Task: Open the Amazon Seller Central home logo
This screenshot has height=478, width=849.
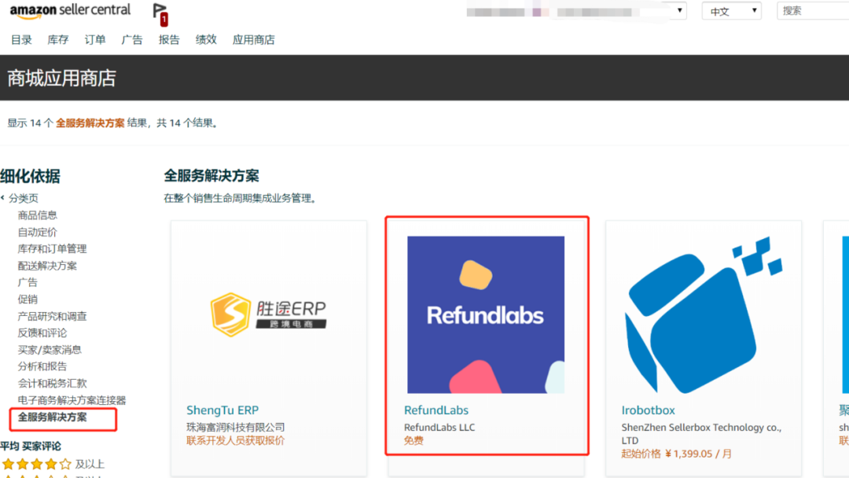Action: tap(71, 11)
